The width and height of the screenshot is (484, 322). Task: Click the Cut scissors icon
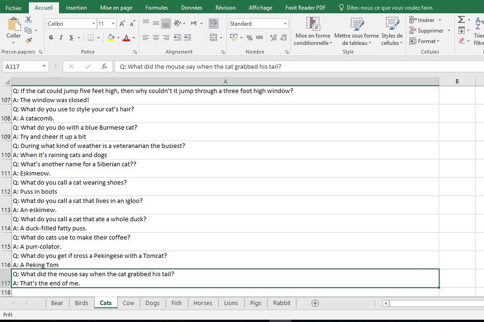[28, 20]
